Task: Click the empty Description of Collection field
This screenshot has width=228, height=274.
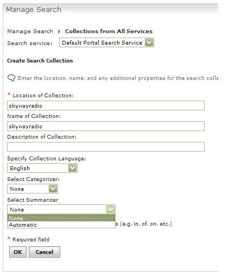Action: 106,147
